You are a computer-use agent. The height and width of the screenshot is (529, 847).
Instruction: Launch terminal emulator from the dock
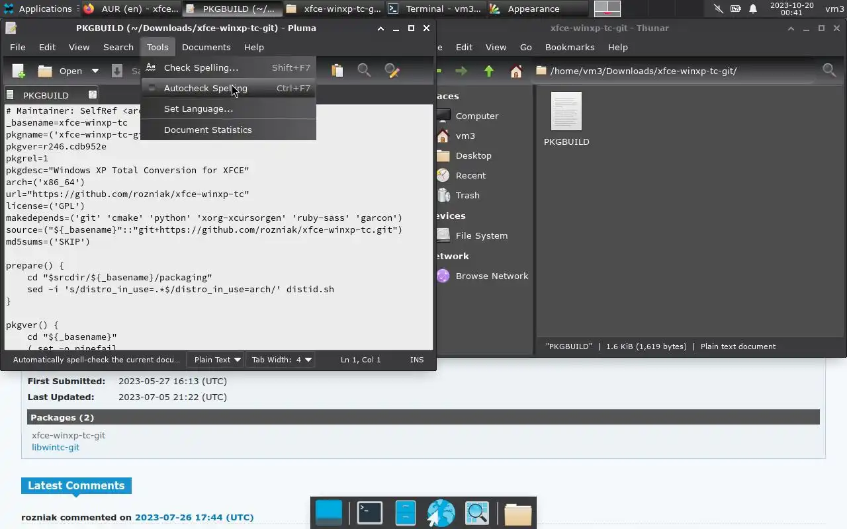(x=370, y=512)
